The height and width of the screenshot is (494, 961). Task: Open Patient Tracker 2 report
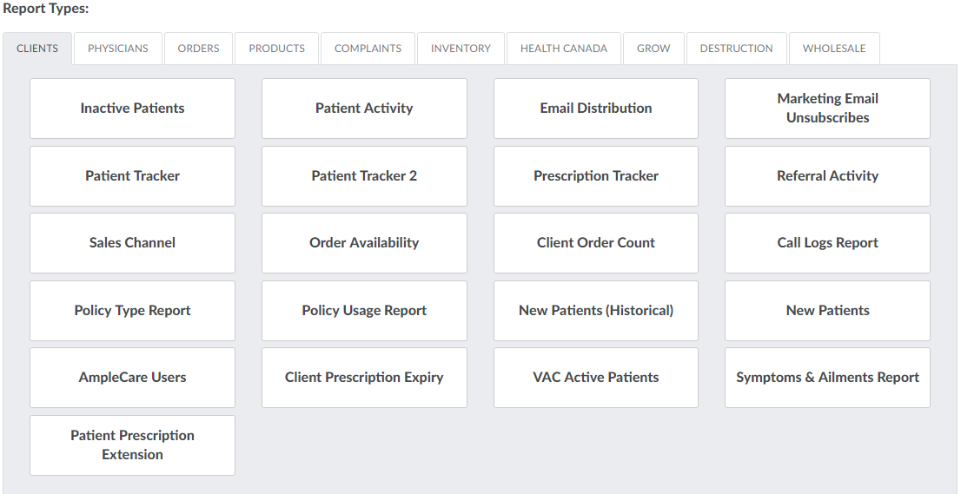[364, 176]
